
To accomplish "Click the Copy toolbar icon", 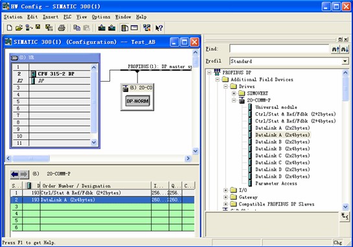I will coord(77,28).
